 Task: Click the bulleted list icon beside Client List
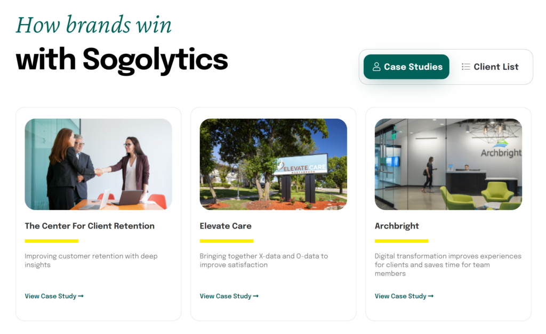point(465,67)
